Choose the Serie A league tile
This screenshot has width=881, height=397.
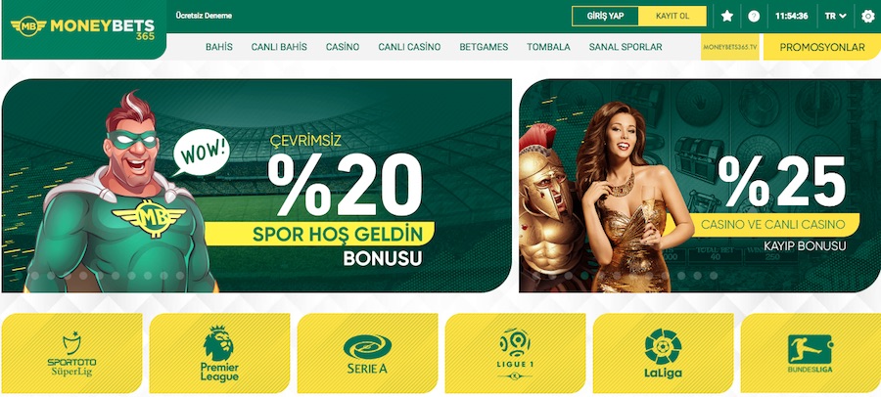(367, 353)
